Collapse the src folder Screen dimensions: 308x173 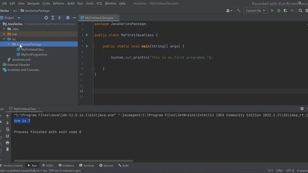pos(4,39)
